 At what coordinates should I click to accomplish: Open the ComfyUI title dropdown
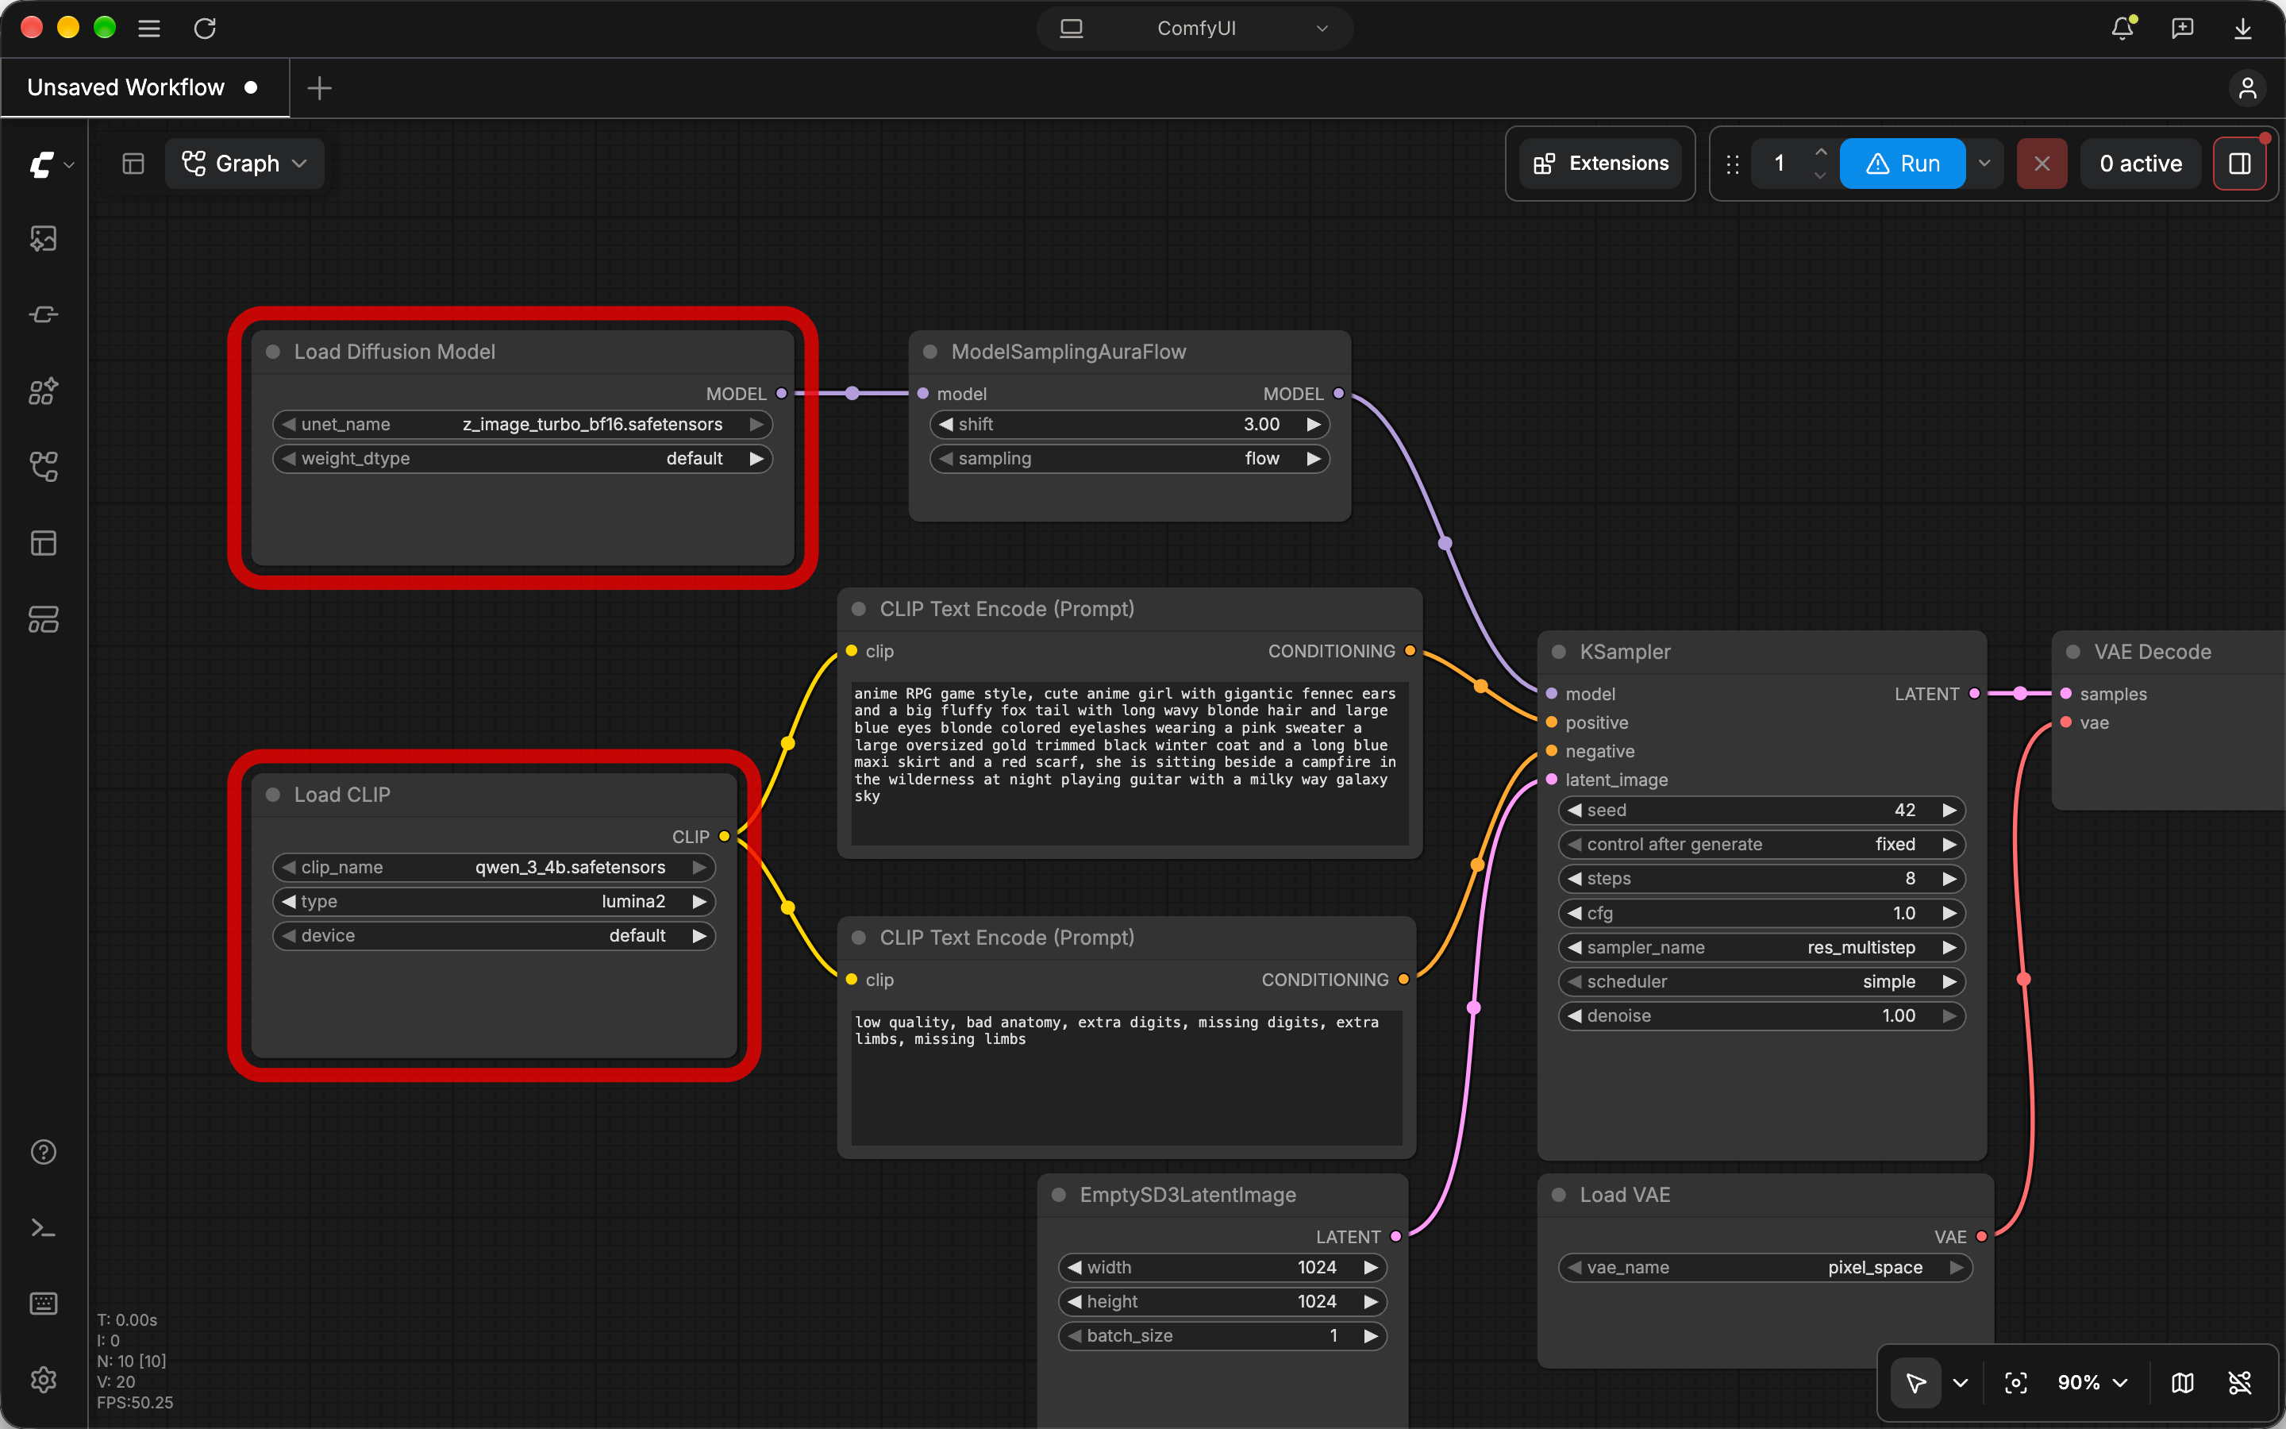1195,29
